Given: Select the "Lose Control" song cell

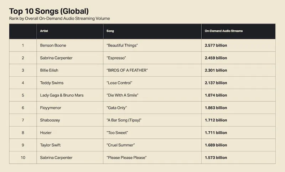Looking at the screenshot, I should click(x=119, y=83).
